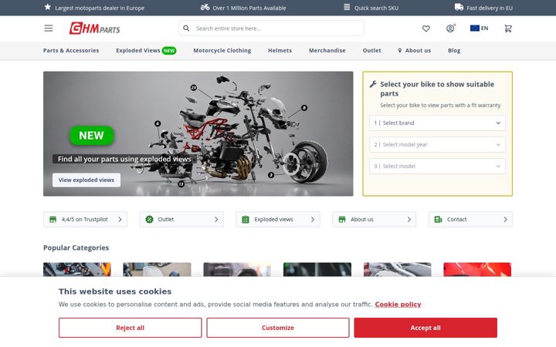The height and width of the screenshot is (347, 556).
Task: Click Accept all cookies button
Action: coord(425,328)
